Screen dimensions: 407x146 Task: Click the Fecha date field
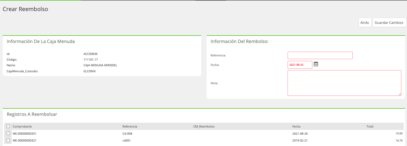coord(300,65)
